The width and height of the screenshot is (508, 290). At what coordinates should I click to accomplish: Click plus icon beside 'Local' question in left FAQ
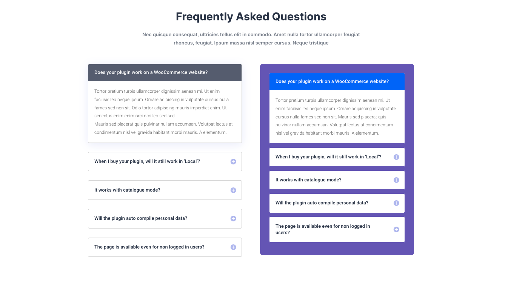click(x=233, y=161)
